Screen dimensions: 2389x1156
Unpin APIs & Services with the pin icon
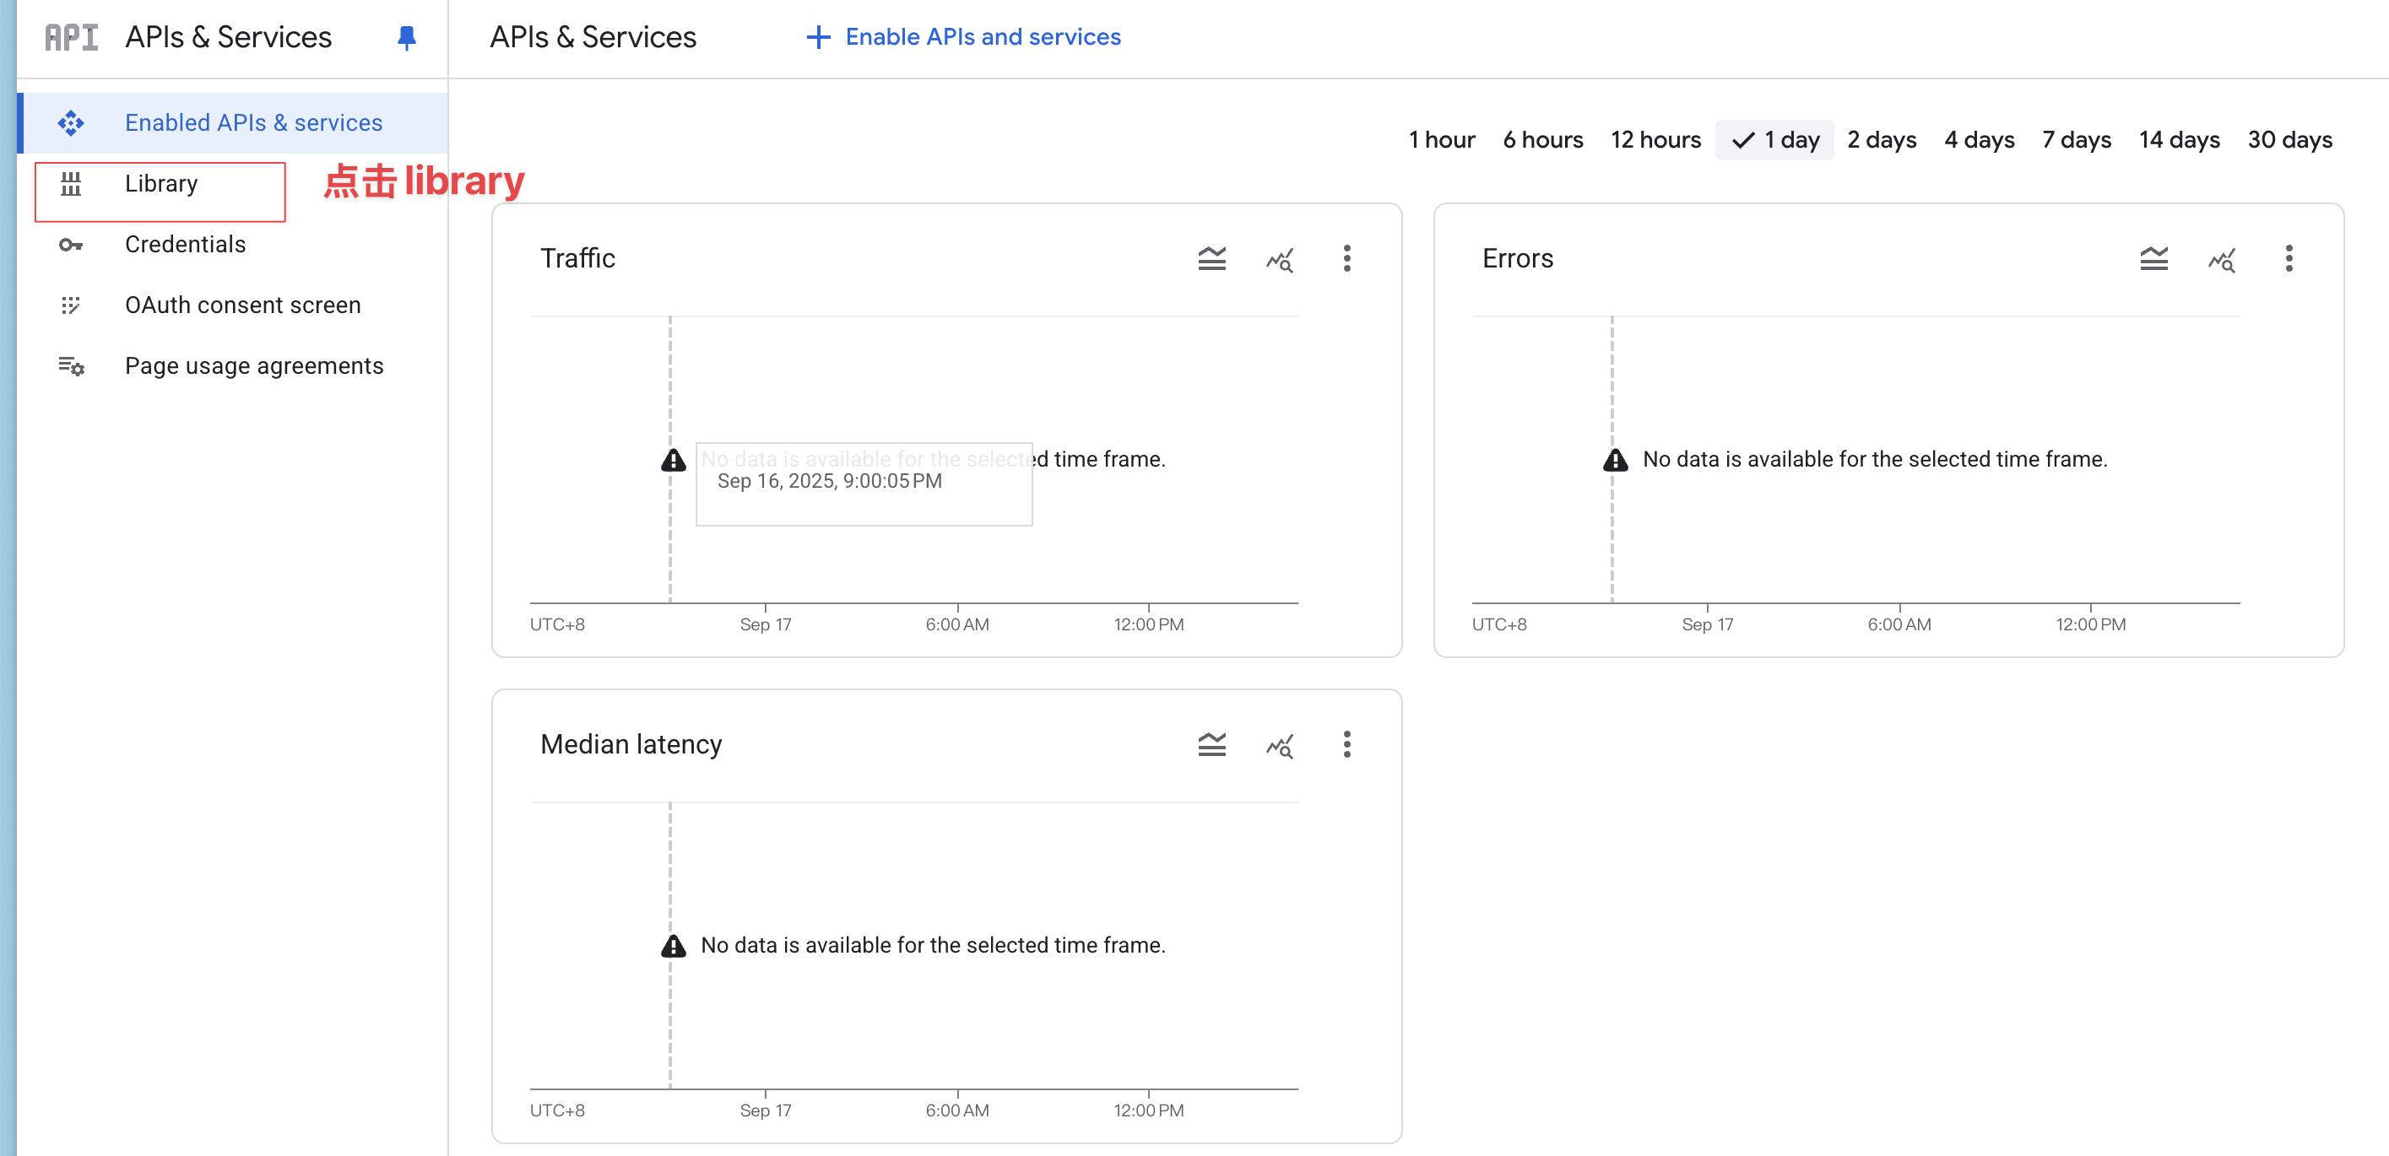pyautogui.click(x=406, y=37)
